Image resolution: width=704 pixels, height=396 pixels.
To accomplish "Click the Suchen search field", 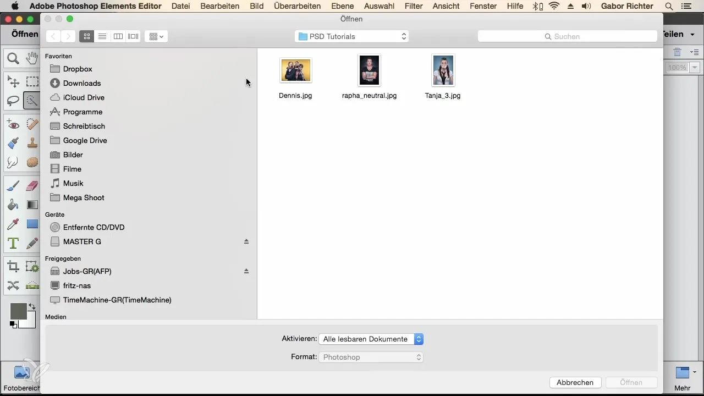I will coord(568,36).
